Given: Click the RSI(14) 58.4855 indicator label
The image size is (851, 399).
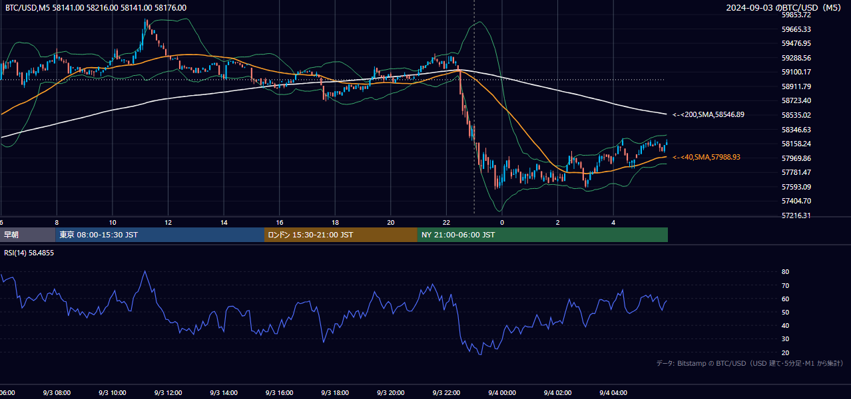Looking at the screenshot, I should [29, 253].
